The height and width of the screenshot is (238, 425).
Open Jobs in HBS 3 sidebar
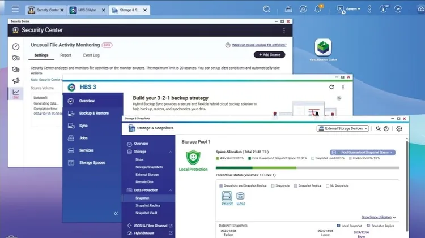pos(93,138)
